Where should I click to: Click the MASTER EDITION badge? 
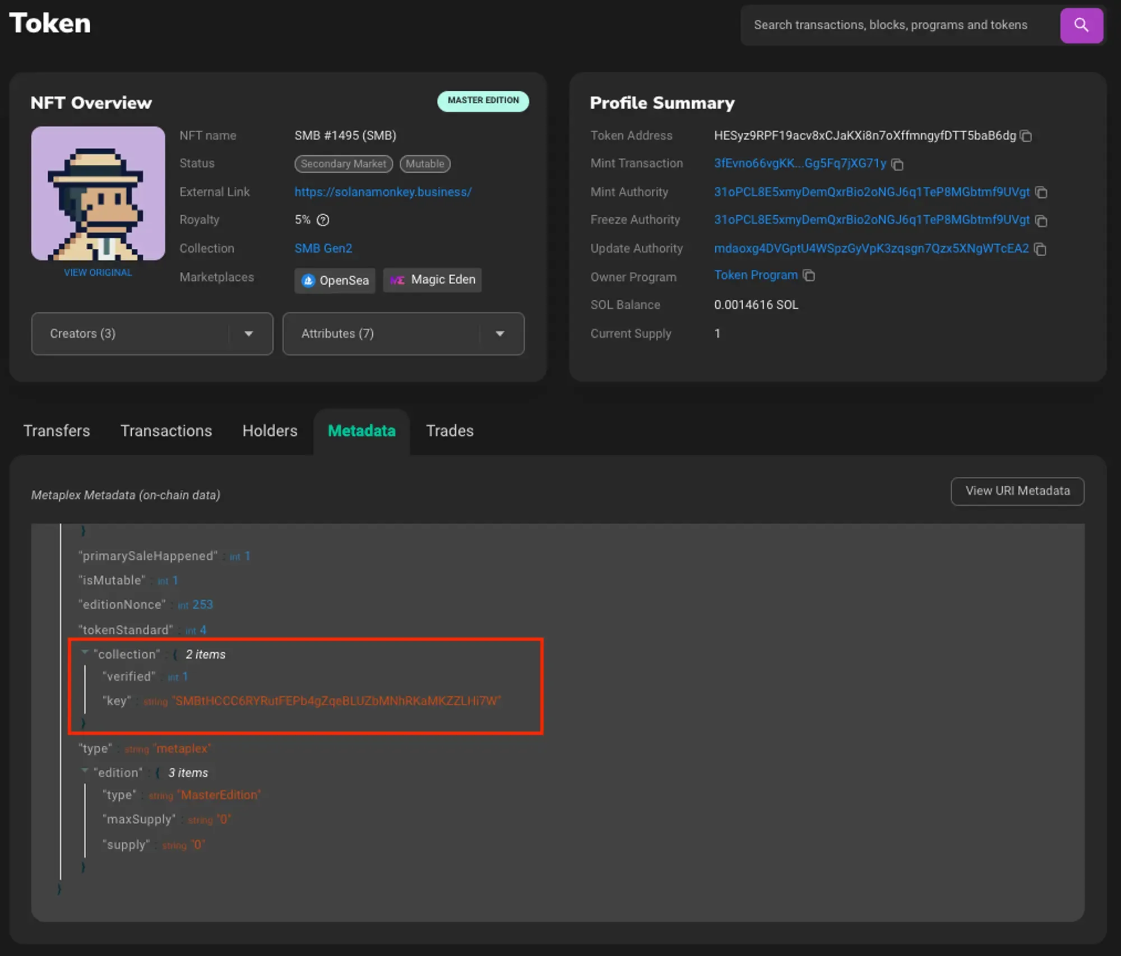click(483, 101)
